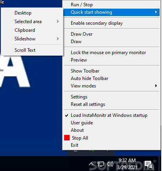Expand arrow beside Quick start showing

(156, 12)
